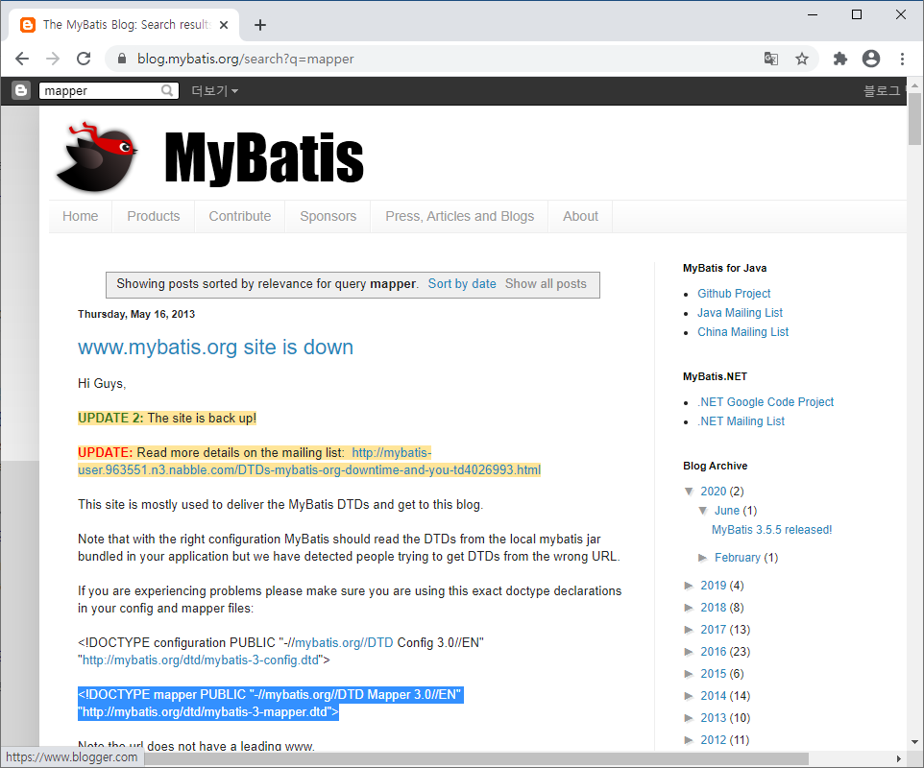
Task: Open the Products nav tab
Action: [x=154, y=216]
